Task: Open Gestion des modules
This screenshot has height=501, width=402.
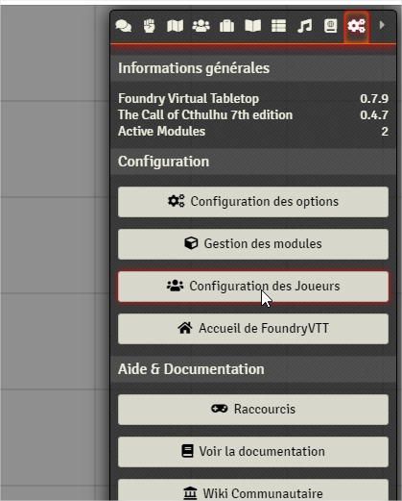Action: click(253, 244)
